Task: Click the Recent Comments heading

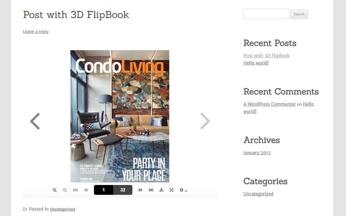Action: pos(281,92)
